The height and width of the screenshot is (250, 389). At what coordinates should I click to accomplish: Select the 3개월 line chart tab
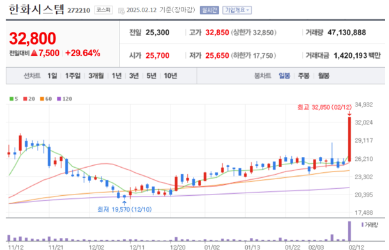click(96, 76)
